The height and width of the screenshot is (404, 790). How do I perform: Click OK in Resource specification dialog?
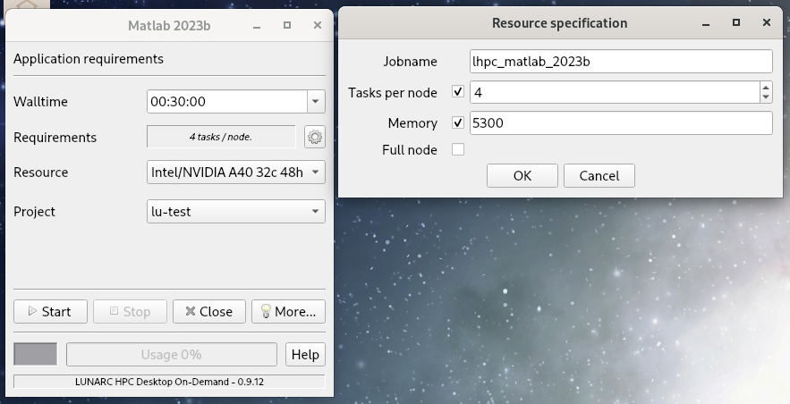(522, 175)
